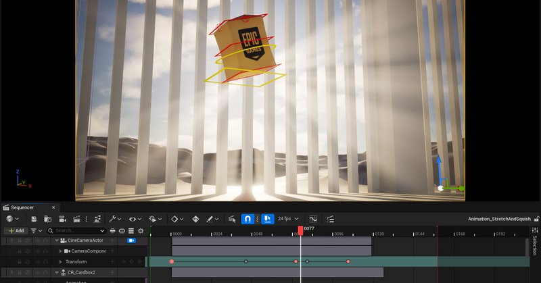This screenshot has width=541, height=283.
Task: Collapse the CR_Cardbox2 track
Action: coord(57,272)
